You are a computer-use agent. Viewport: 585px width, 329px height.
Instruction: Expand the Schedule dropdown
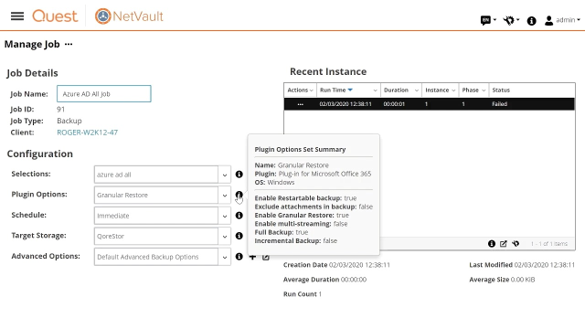(x=225, y=216)
